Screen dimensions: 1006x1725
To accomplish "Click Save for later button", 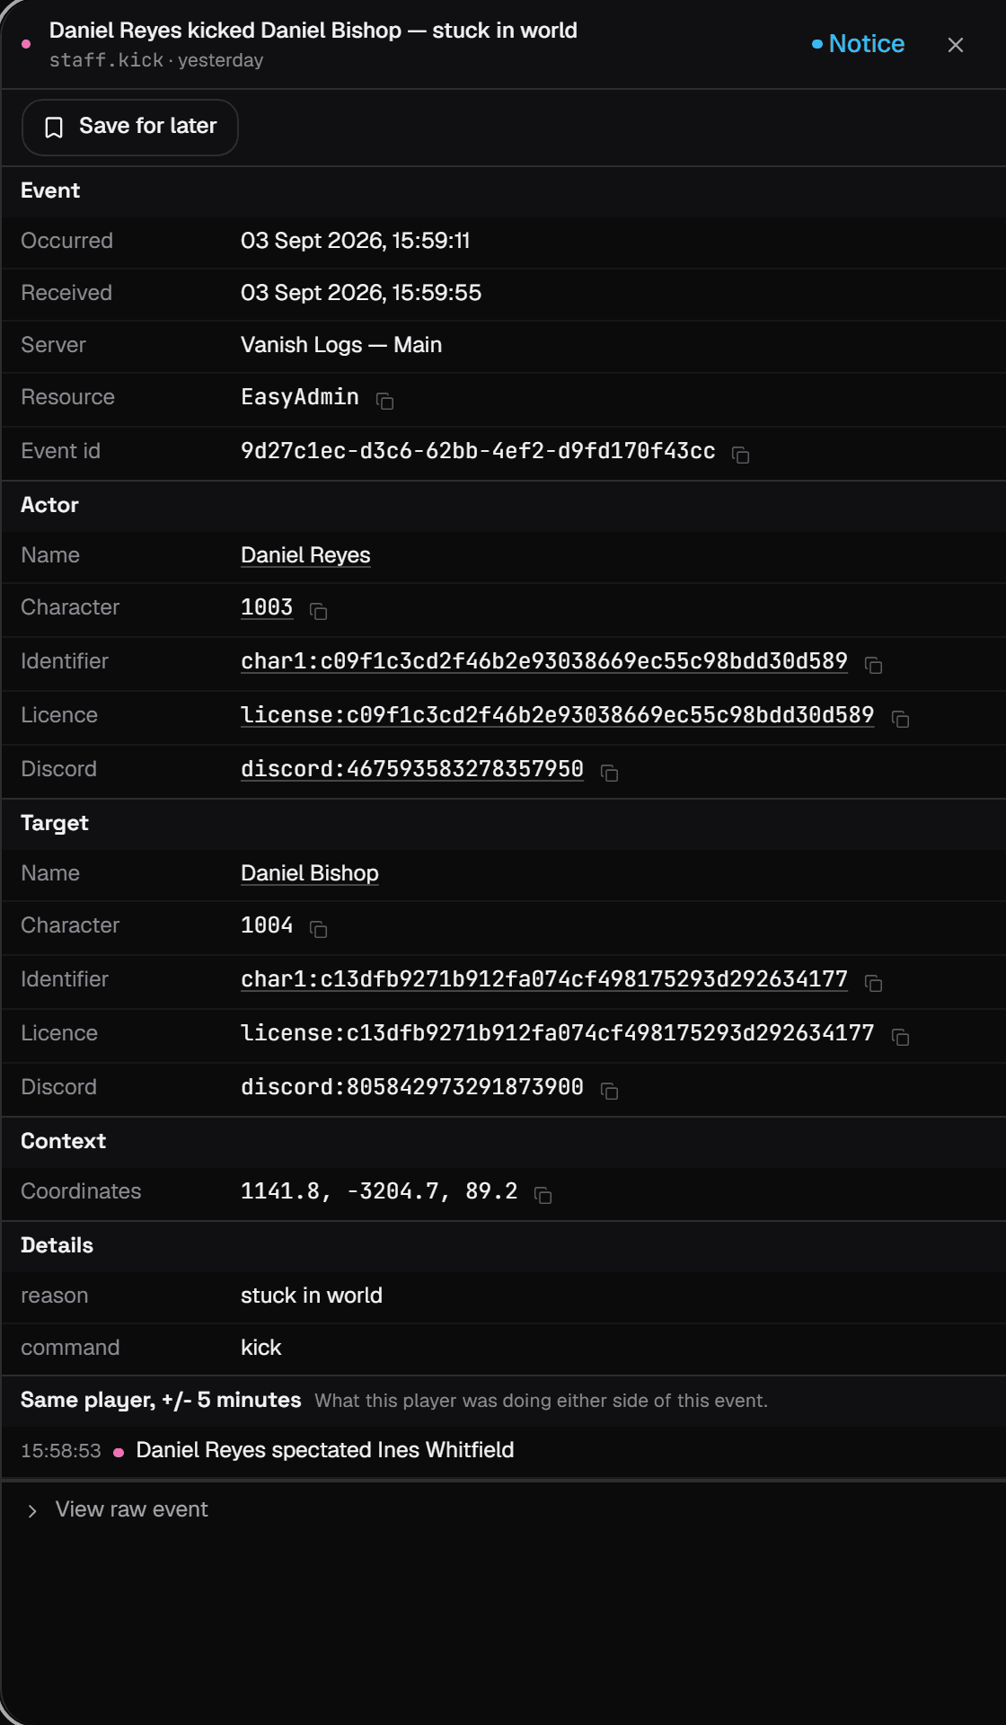I will tap(130, 127).
